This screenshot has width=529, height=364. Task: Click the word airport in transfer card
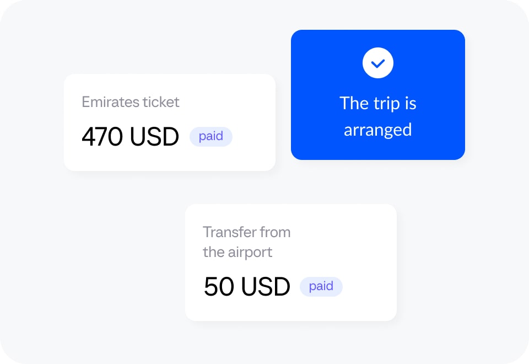pos(250,253)
